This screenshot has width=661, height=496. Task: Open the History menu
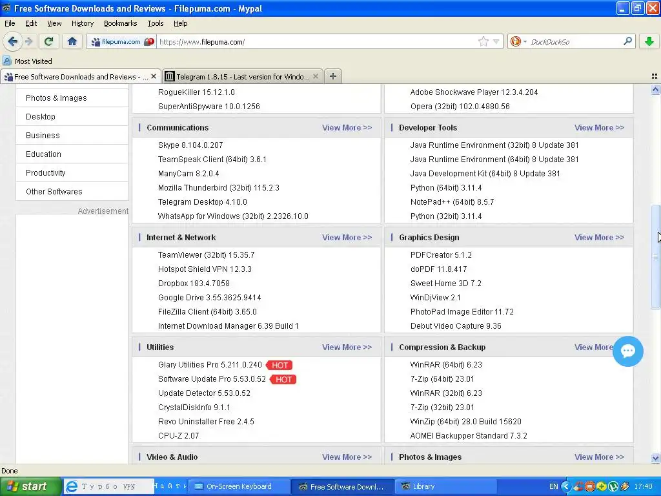82,23
